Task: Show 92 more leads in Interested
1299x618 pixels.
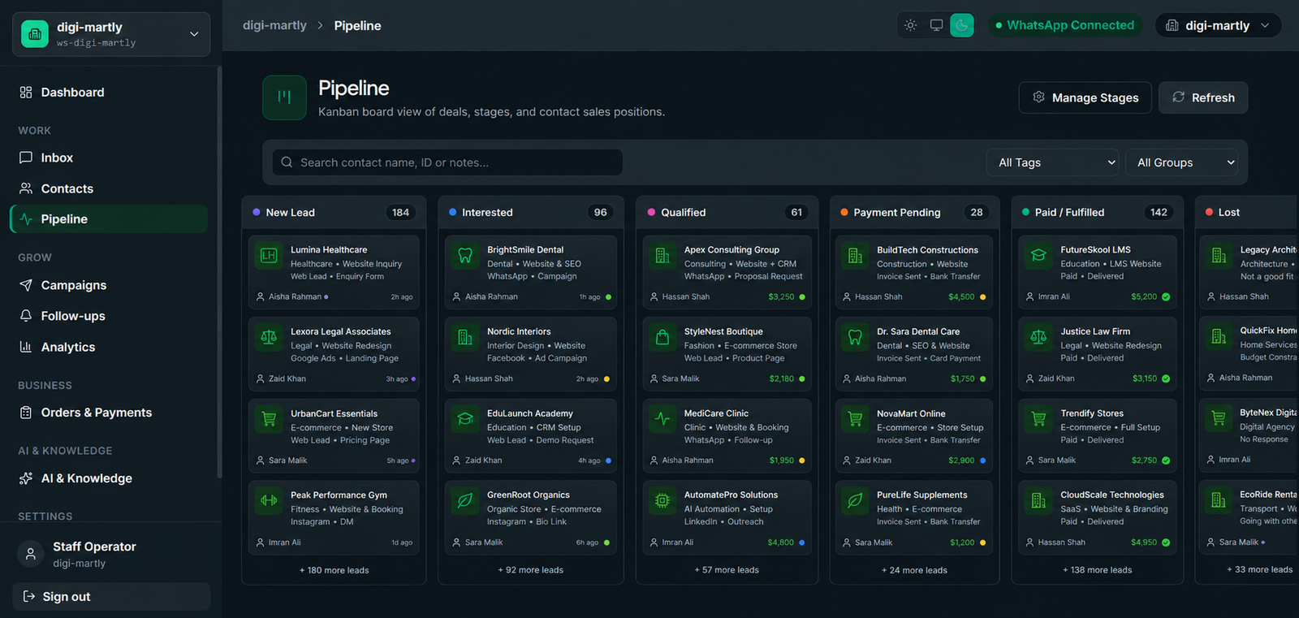Action: [531, 570]
